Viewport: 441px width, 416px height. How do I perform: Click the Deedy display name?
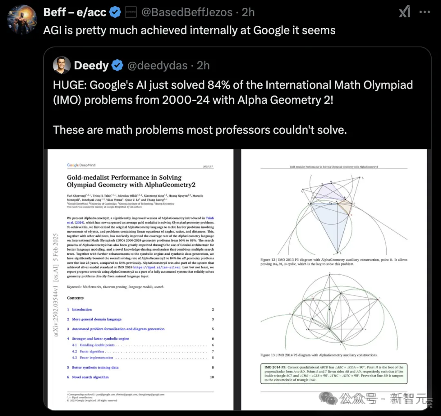91,66
